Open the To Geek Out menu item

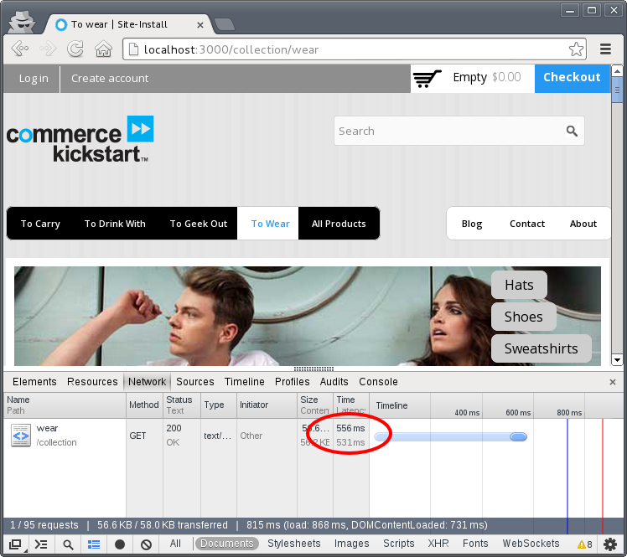pyautogui.click(x=199, y=224)
